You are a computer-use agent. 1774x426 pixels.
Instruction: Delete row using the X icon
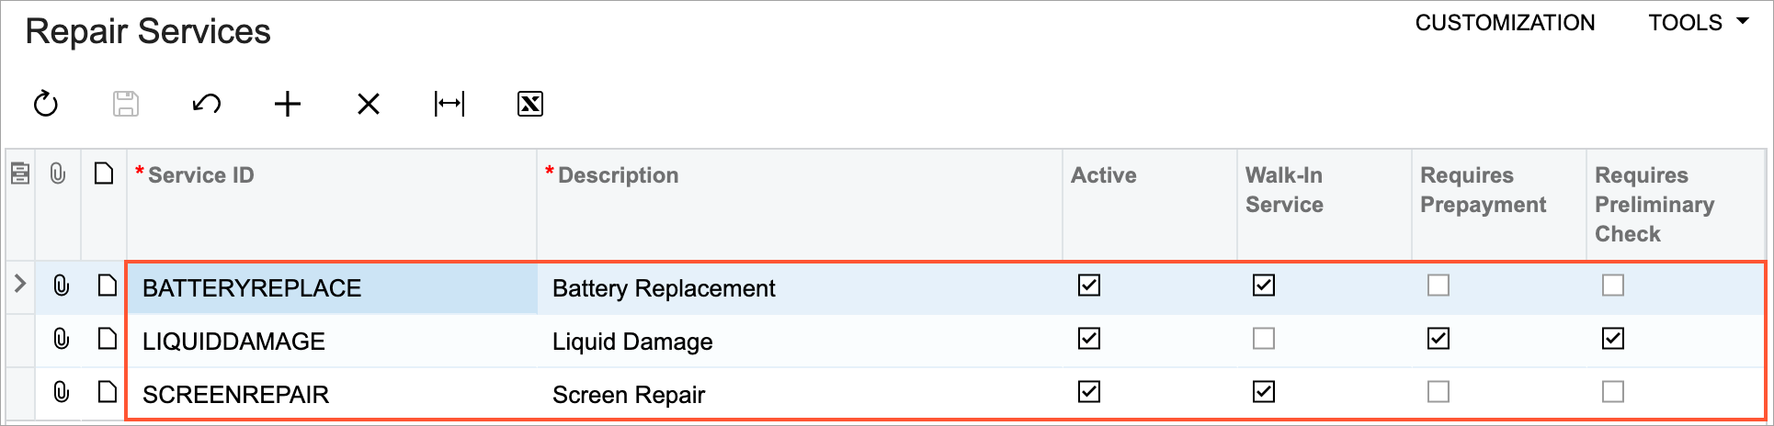click(x=369, y=104)
